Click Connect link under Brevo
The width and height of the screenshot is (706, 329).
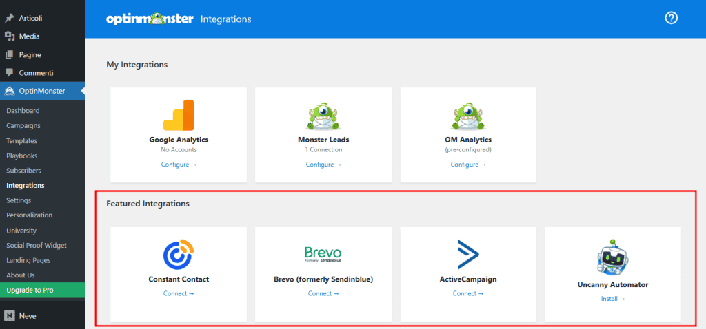click(x=323, y=293)
